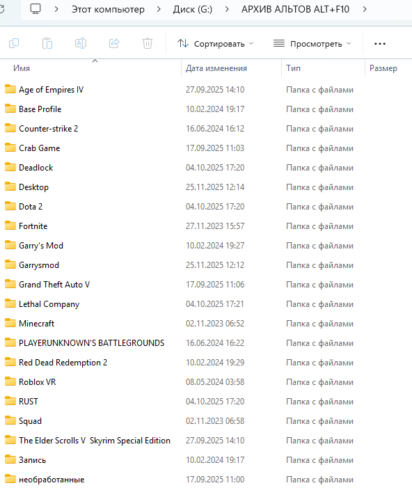The height and width of the screenshot is (497, 412).
Task: Open the Сортировать dropdown
Action: [216, 44]
